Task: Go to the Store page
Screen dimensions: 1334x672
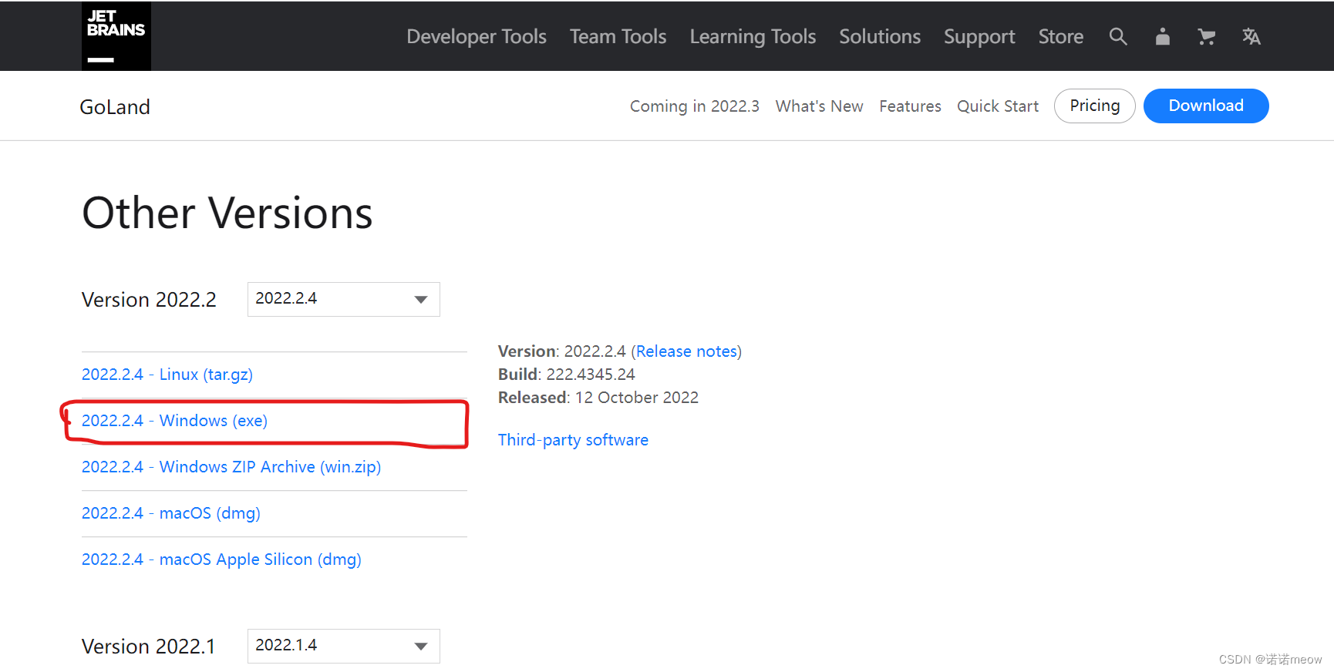Action: click(1060, 36)
